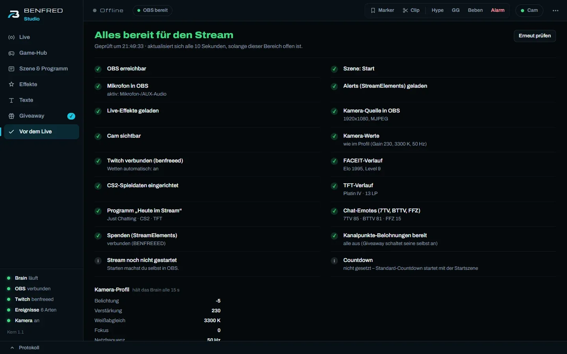This screenshot has width=567, height=354.
Task: Click the OBS bereit status pill
Action: pos(152,10)
